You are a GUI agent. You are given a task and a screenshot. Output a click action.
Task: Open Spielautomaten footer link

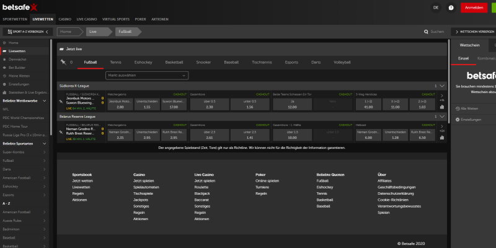[x=146, y=187]
